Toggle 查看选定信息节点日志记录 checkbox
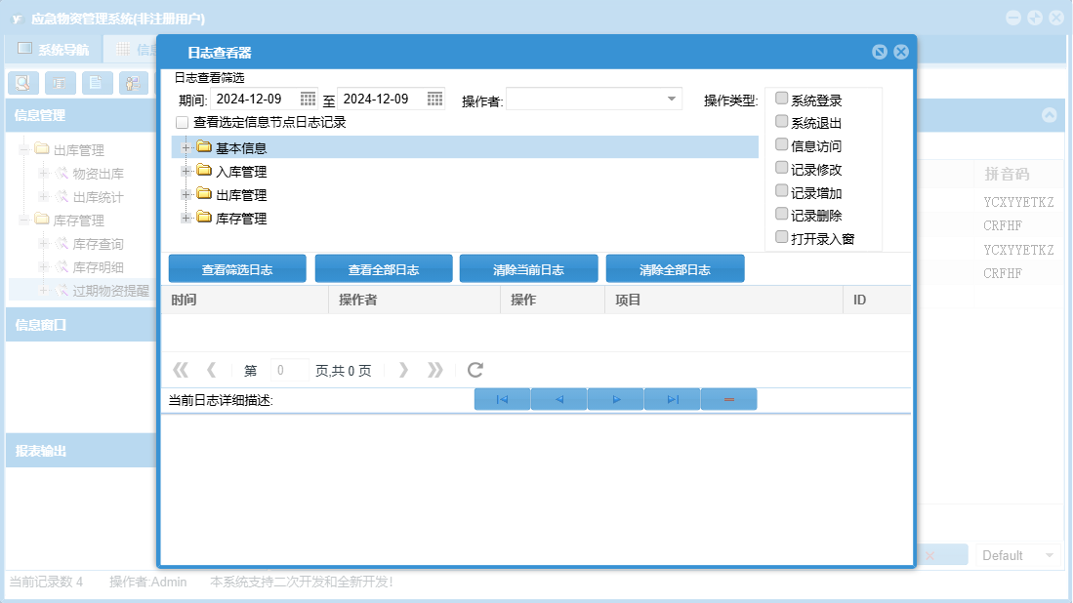The width and height of the screenshot is (1073, 603). click(182, 123)
